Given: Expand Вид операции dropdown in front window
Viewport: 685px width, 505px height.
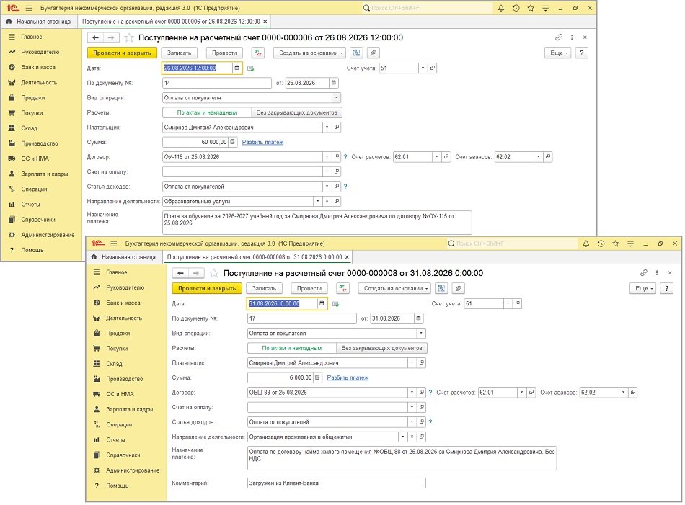Looking at the screenshot, I should point(421,334).
